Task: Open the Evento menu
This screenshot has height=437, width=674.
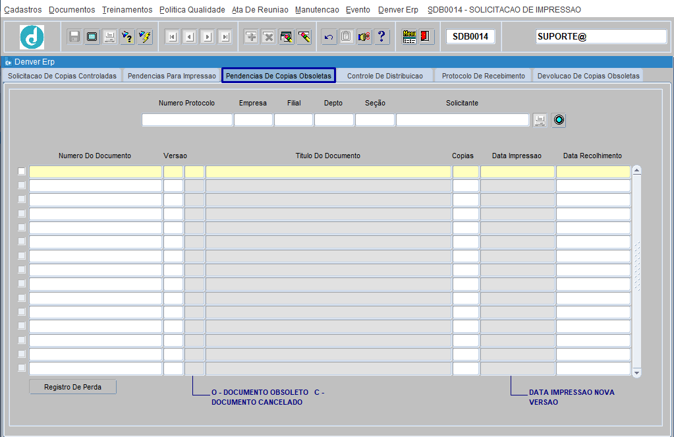Action: click(358, 9)
